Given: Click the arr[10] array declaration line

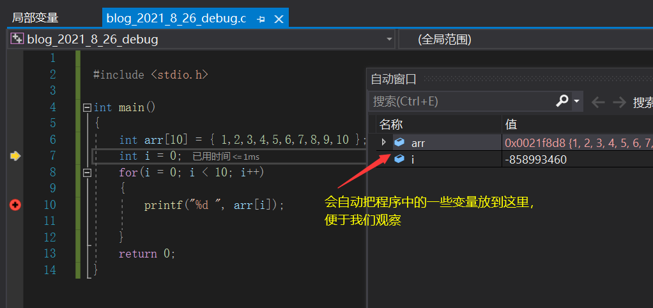Looking at the screenshot, I should [x=243, y=140].
